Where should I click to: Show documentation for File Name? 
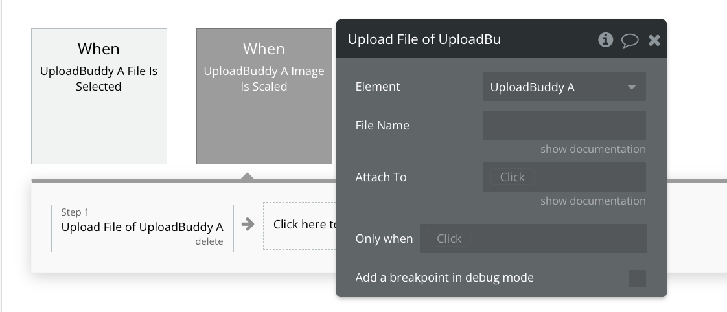point(592,149)
